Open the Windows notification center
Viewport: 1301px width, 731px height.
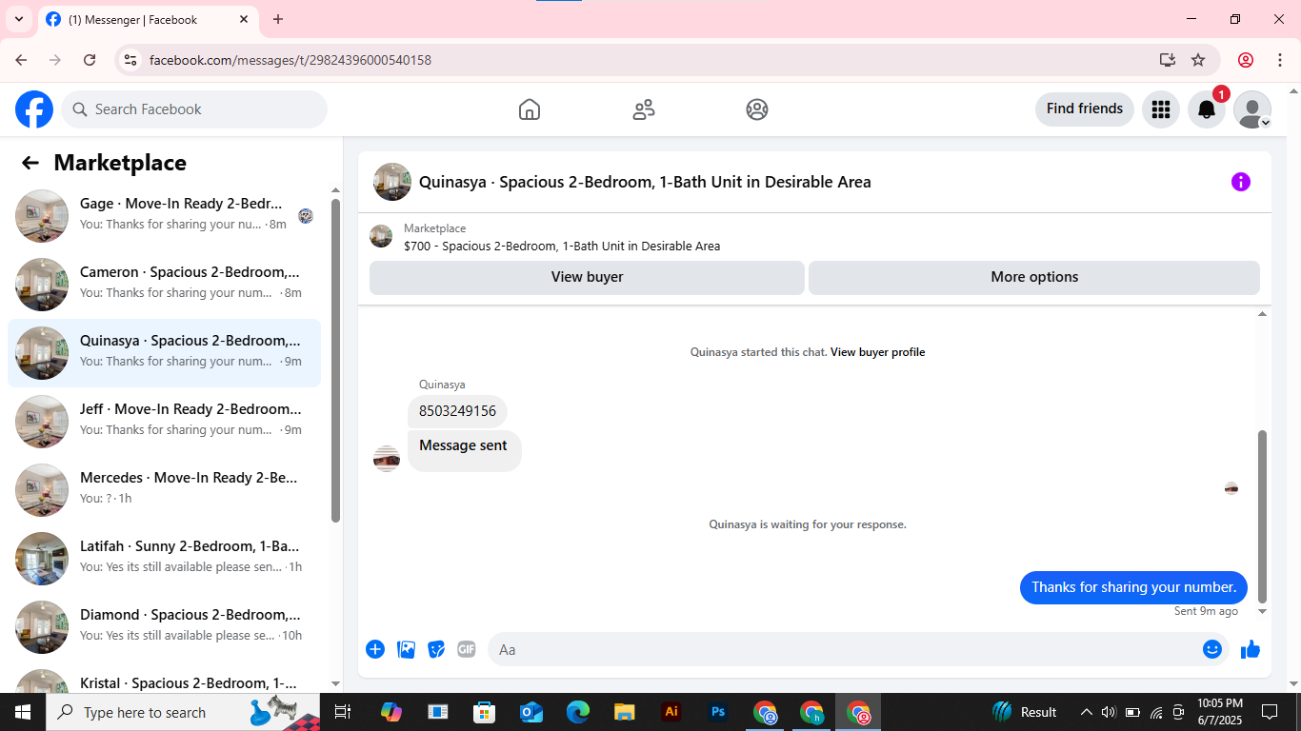point(1270,712)
